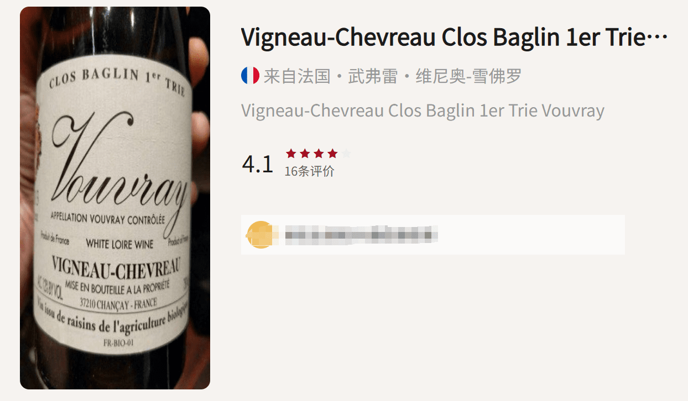
Task: Select the fifth empty gray star
Action: click(x=346, y=154)
